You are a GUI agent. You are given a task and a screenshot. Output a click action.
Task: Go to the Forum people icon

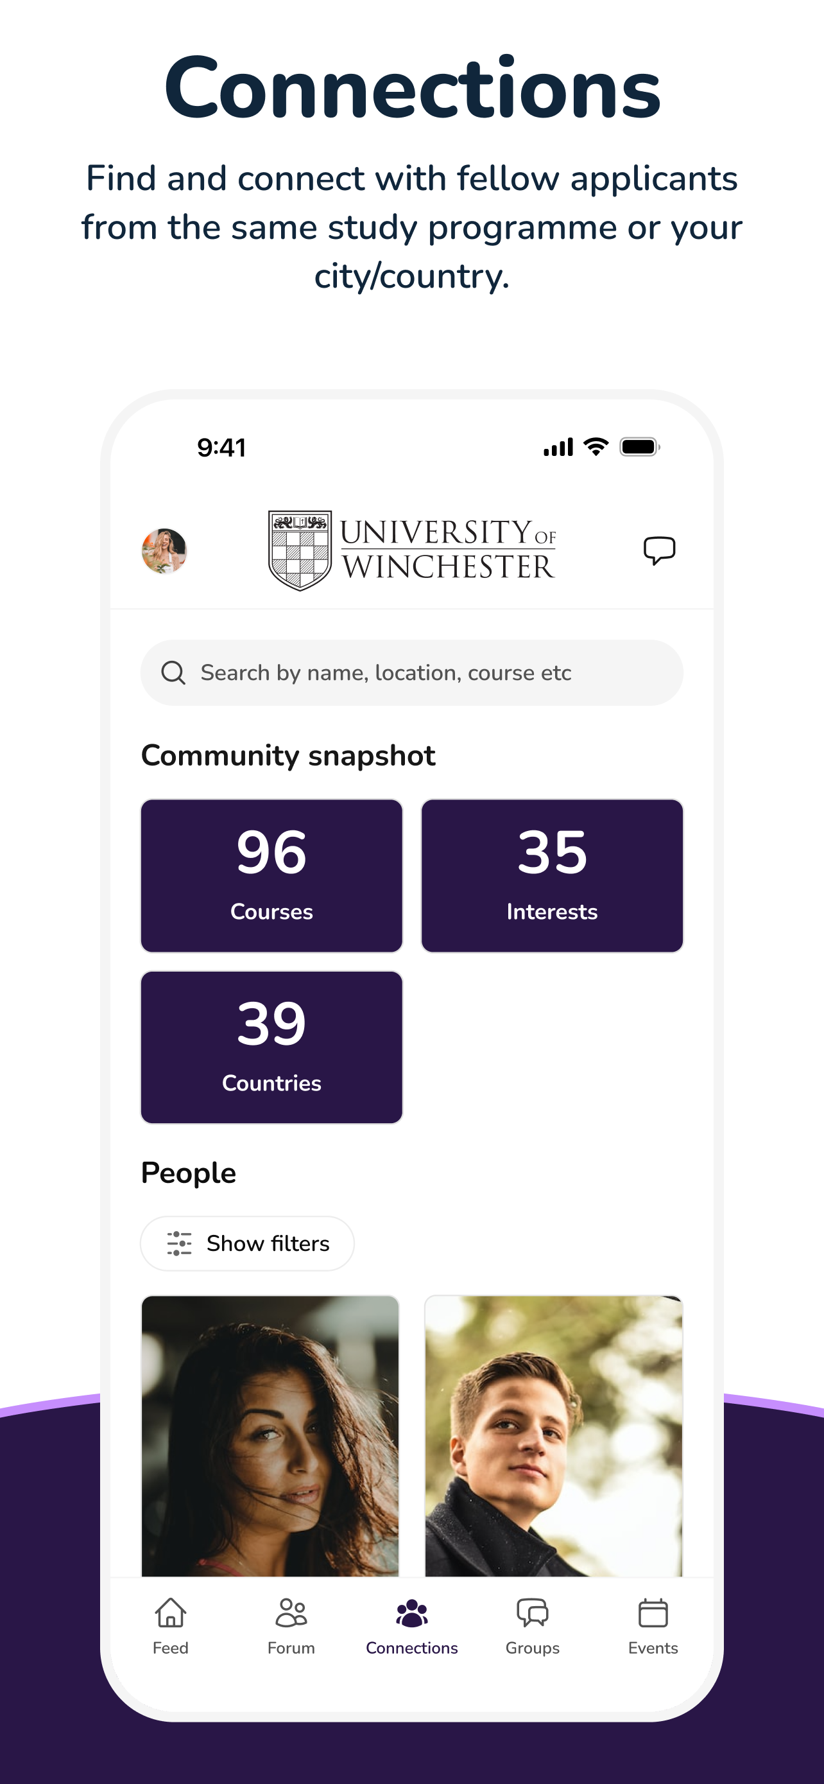291,1613
